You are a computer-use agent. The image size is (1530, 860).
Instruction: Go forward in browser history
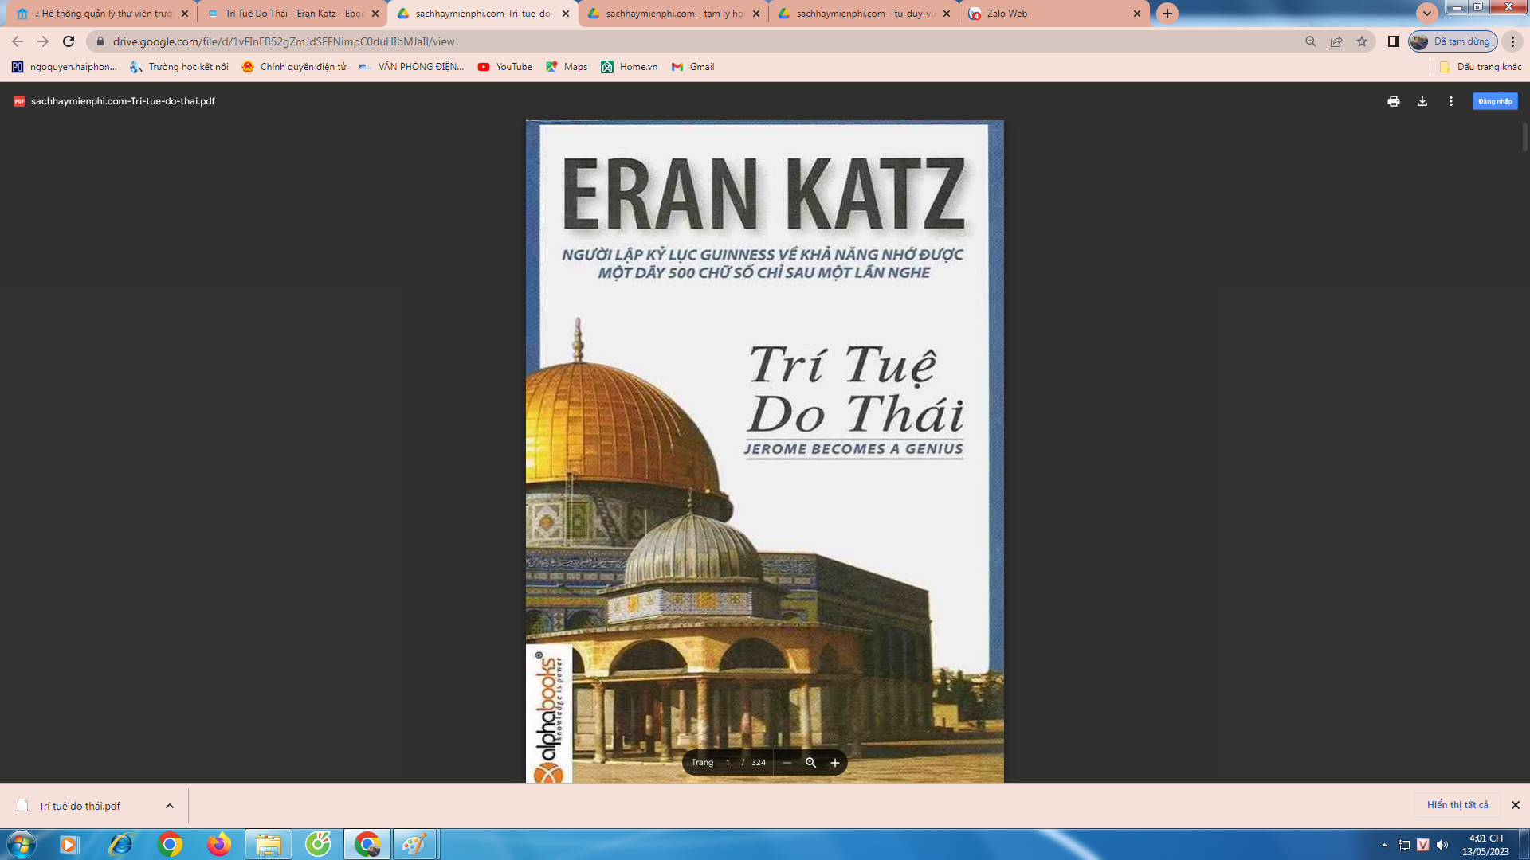43,41
